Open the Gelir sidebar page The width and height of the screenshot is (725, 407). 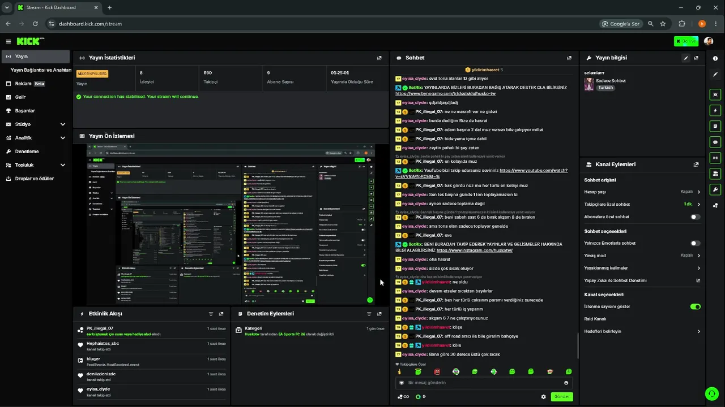[36, 97]
